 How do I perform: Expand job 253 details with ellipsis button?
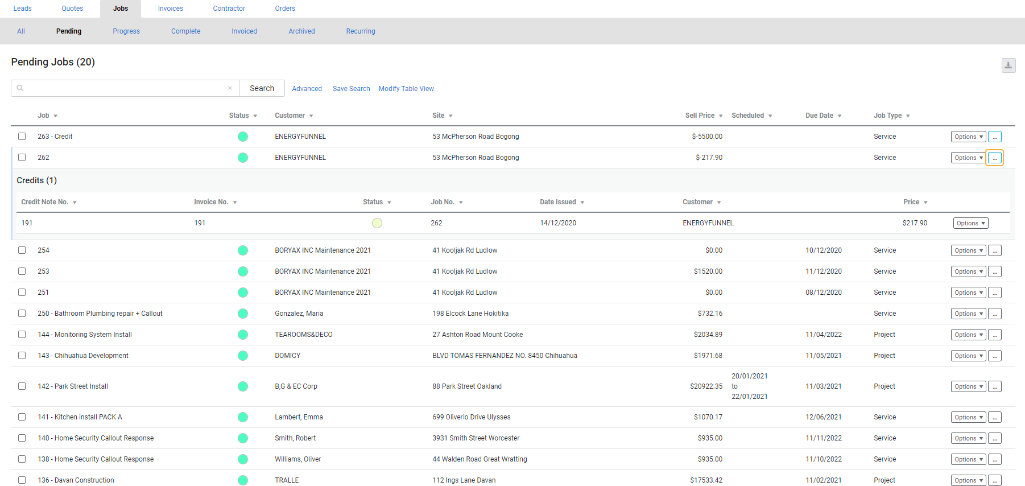(x=994, y=271)
